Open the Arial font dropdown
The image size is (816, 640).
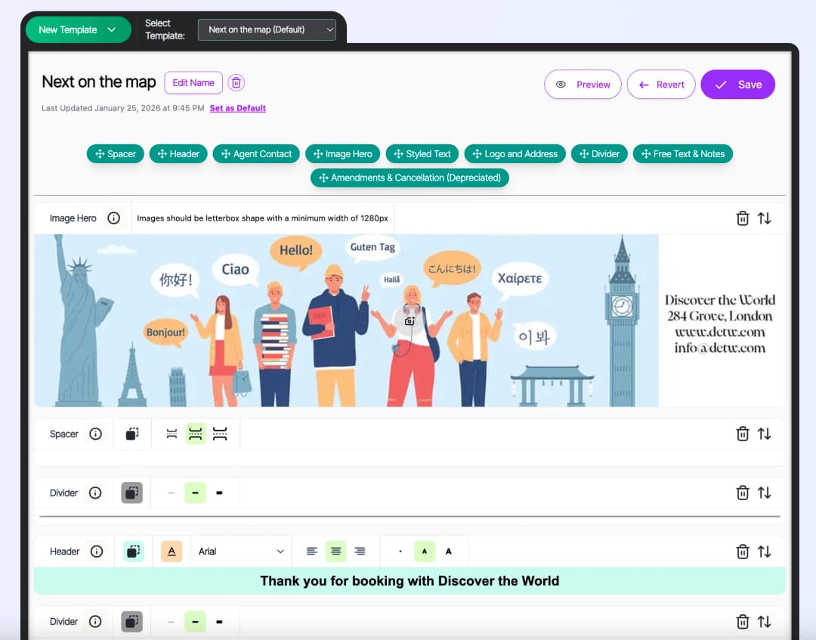click(240, 552)
